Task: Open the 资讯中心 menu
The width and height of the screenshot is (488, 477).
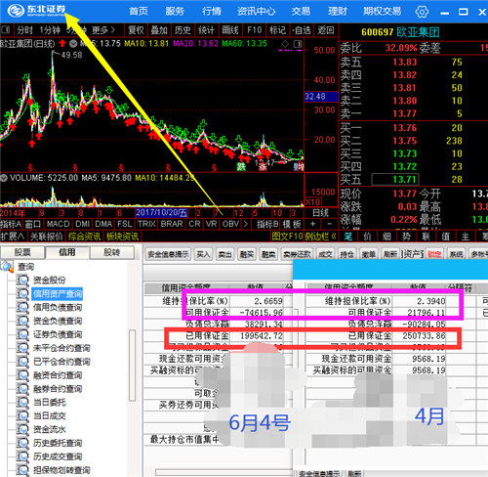Action: point(256,12)
